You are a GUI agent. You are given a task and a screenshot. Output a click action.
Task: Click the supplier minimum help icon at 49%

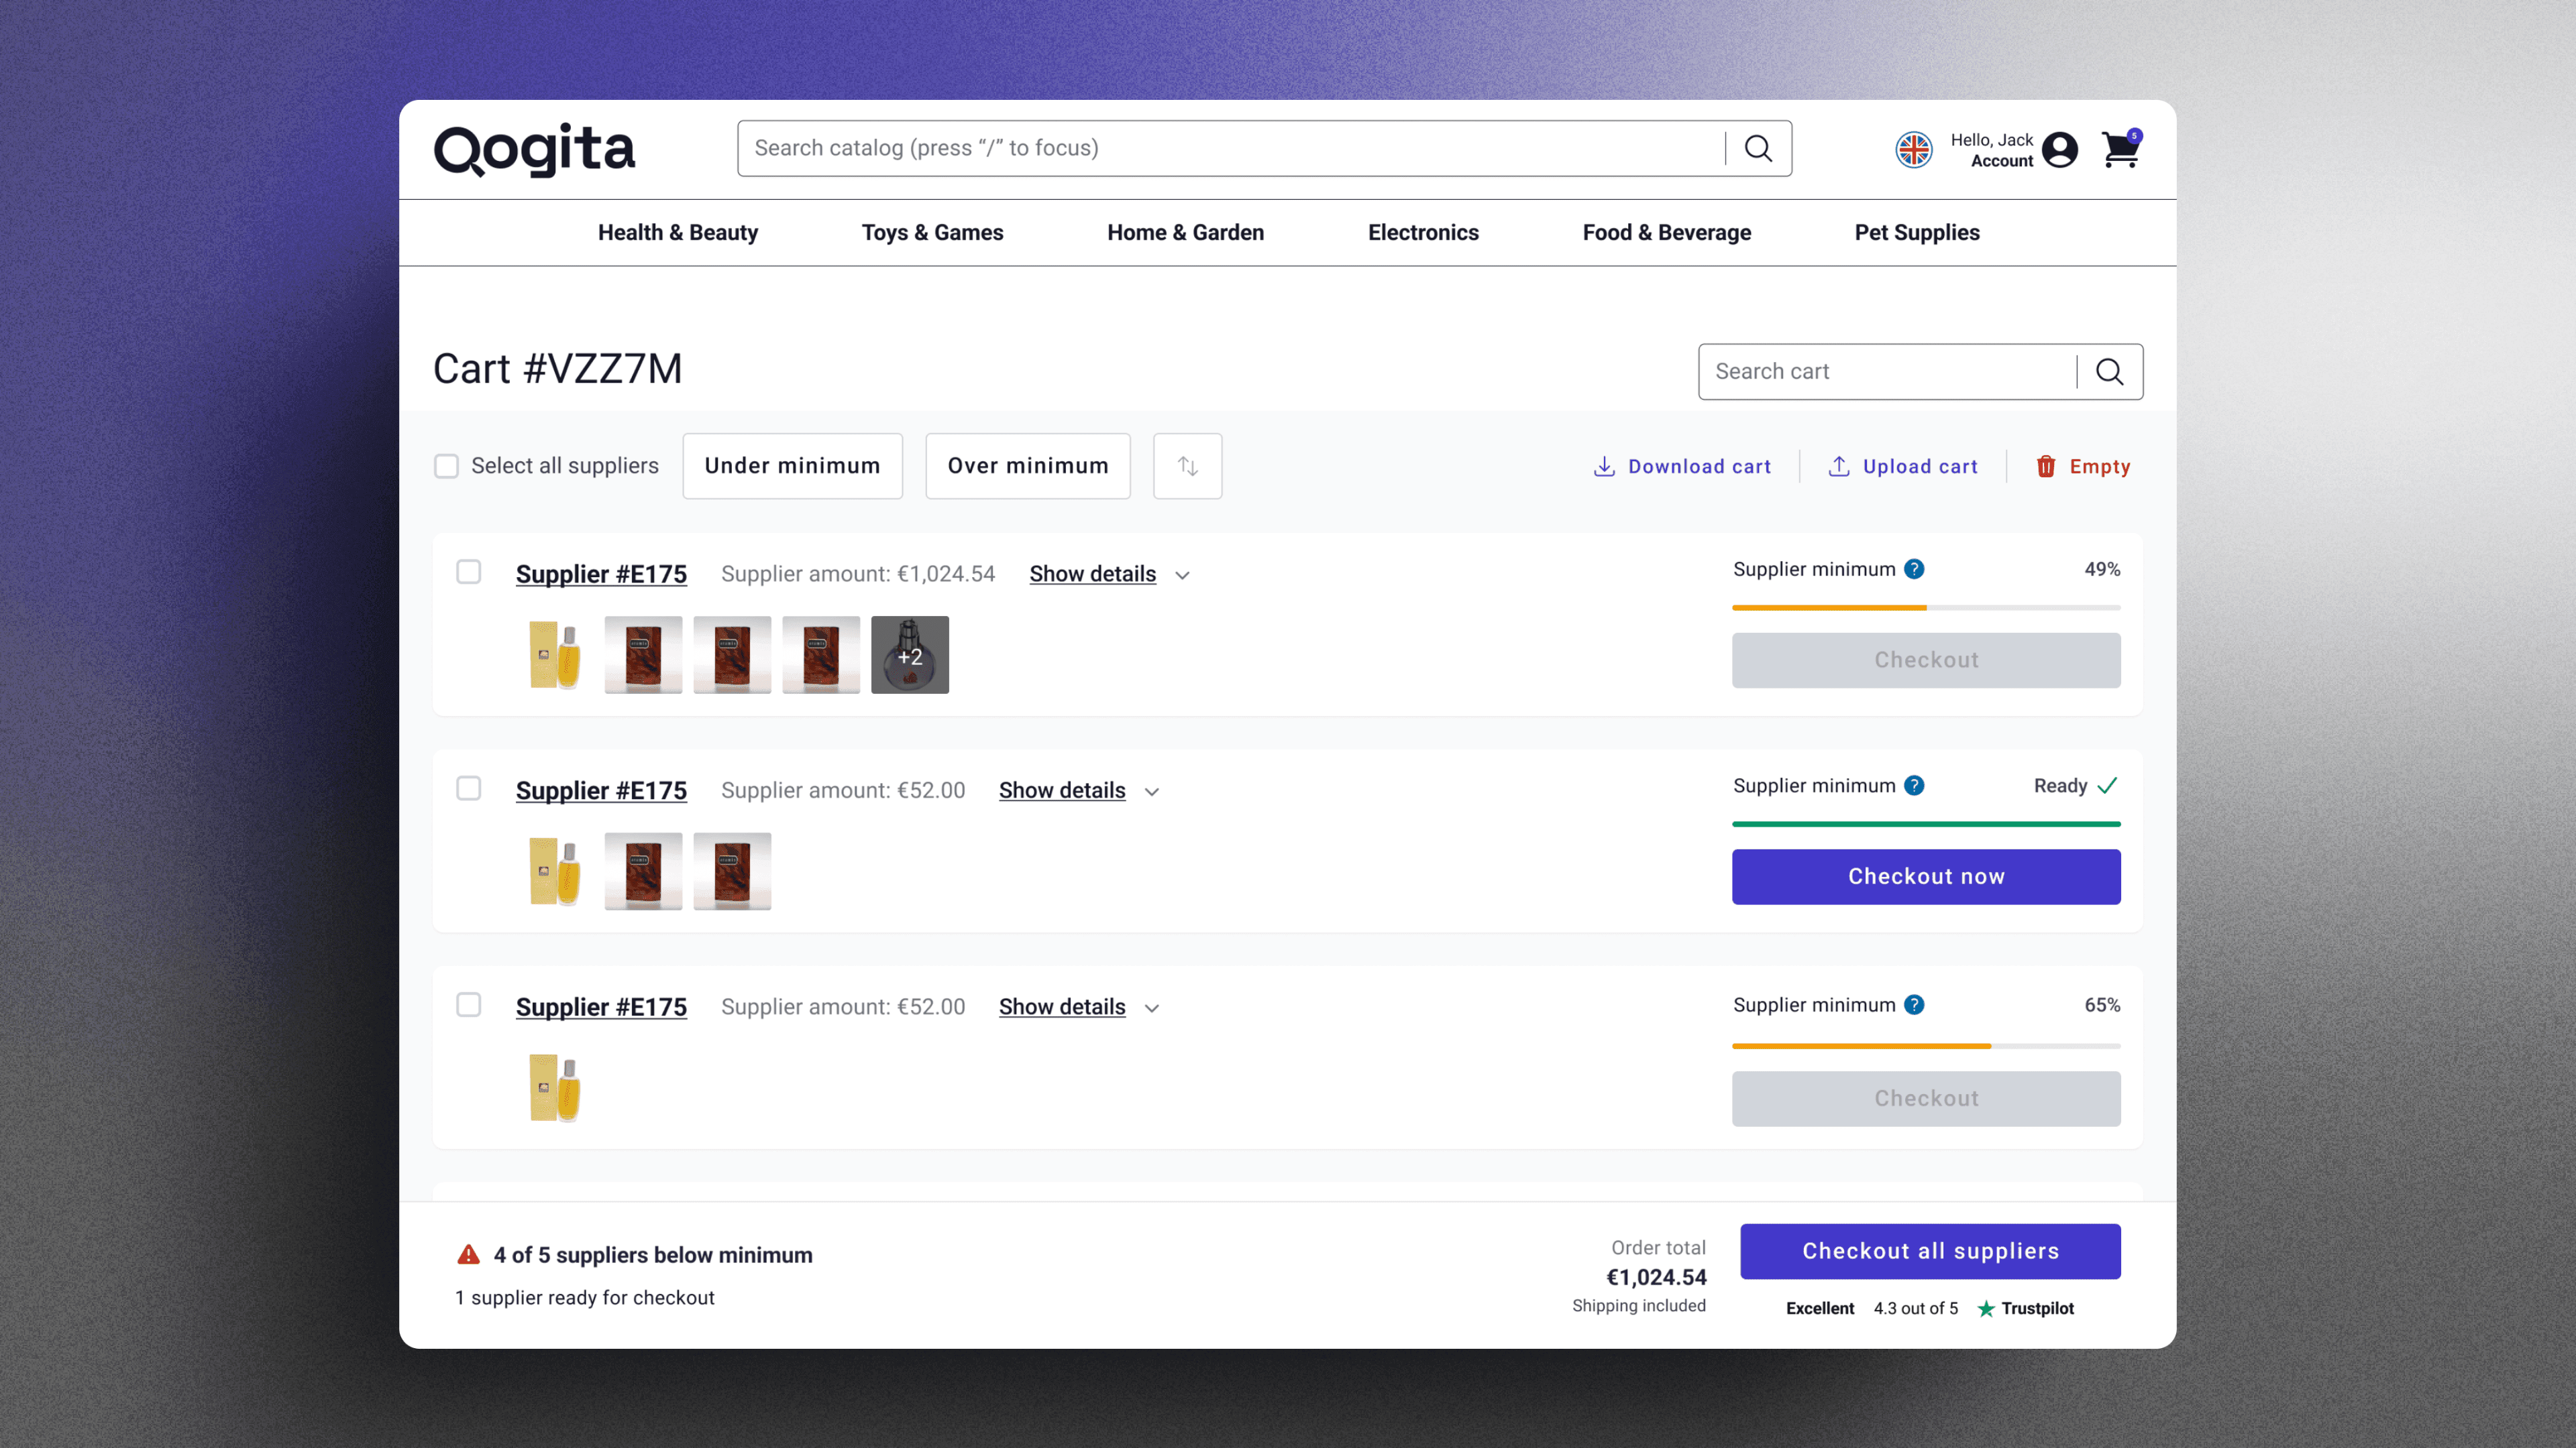[x=1914, y=568]
